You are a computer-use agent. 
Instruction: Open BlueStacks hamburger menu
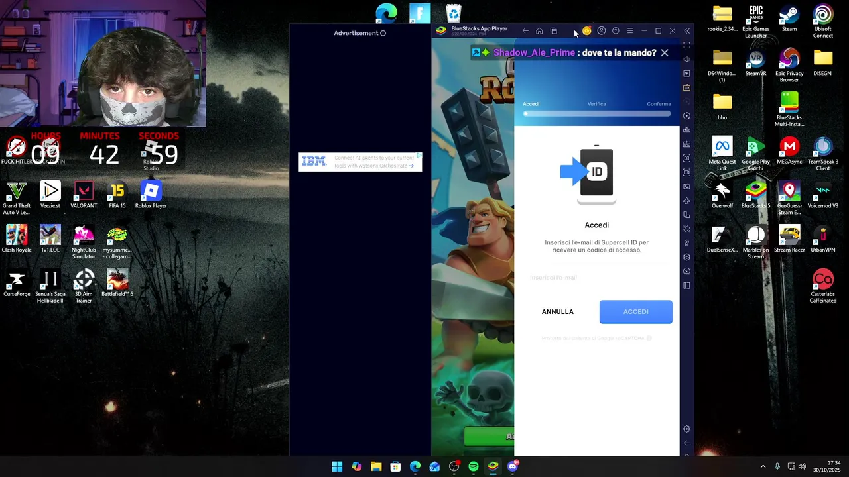coord(630,31)
